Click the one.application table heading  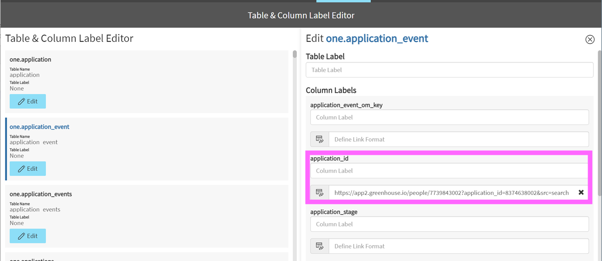click(x=30, y=59)
